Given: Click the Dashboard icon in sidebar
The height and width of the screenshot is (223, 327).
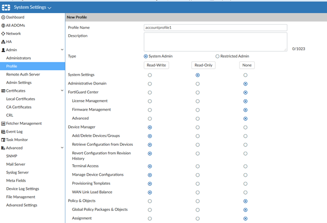Looking at the screenshot, I should coord(3,17).
